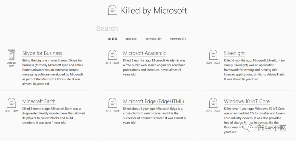The height and width of the screenshot is (141, 296).
Task: Filter by hardware (7)
Action: pyautogui.click(x=178, y=39)
